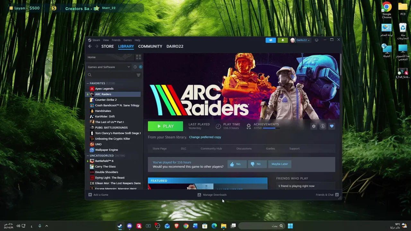Select PUBG: BATTLEGROUNDS in library list
The width and height of the screenshot is (411, 231).
click(x=111, y=128)
